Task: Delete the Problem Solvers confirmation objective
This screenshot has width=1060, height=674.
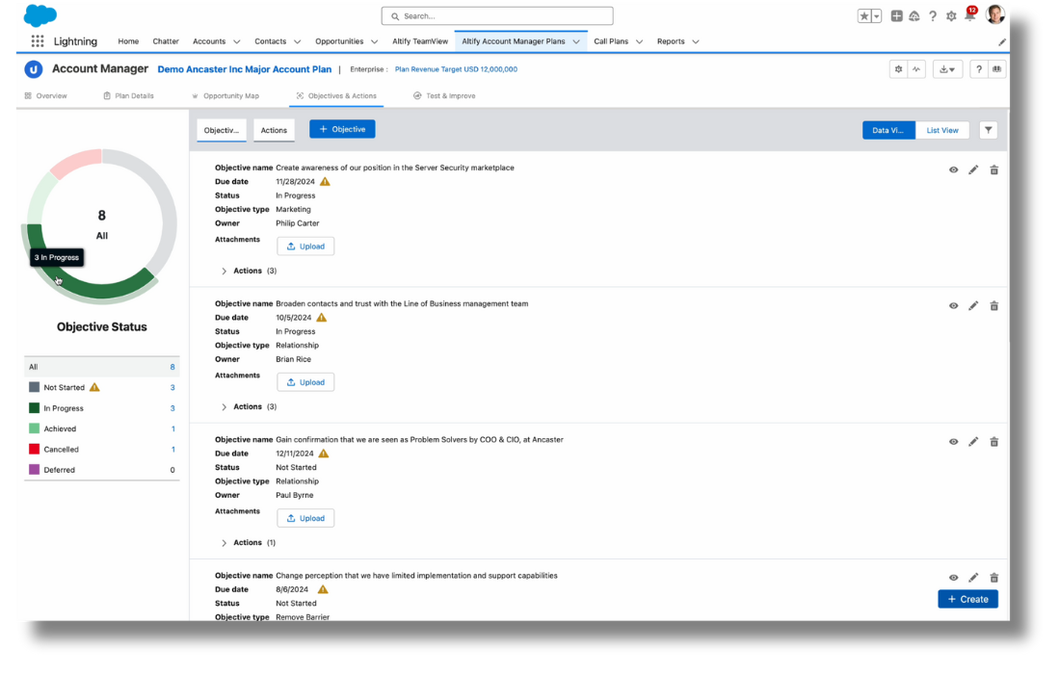Action: pyautogui.click(x=994, y=442)
